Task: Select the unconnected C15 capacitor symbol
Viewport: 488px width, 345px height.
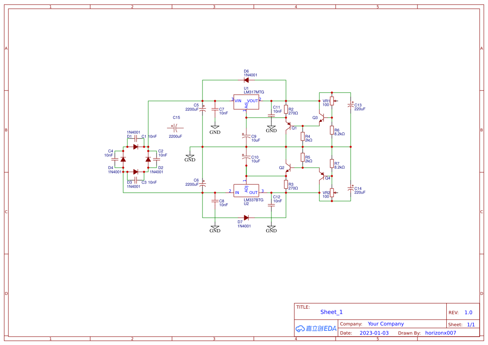Action: [175, 128]
